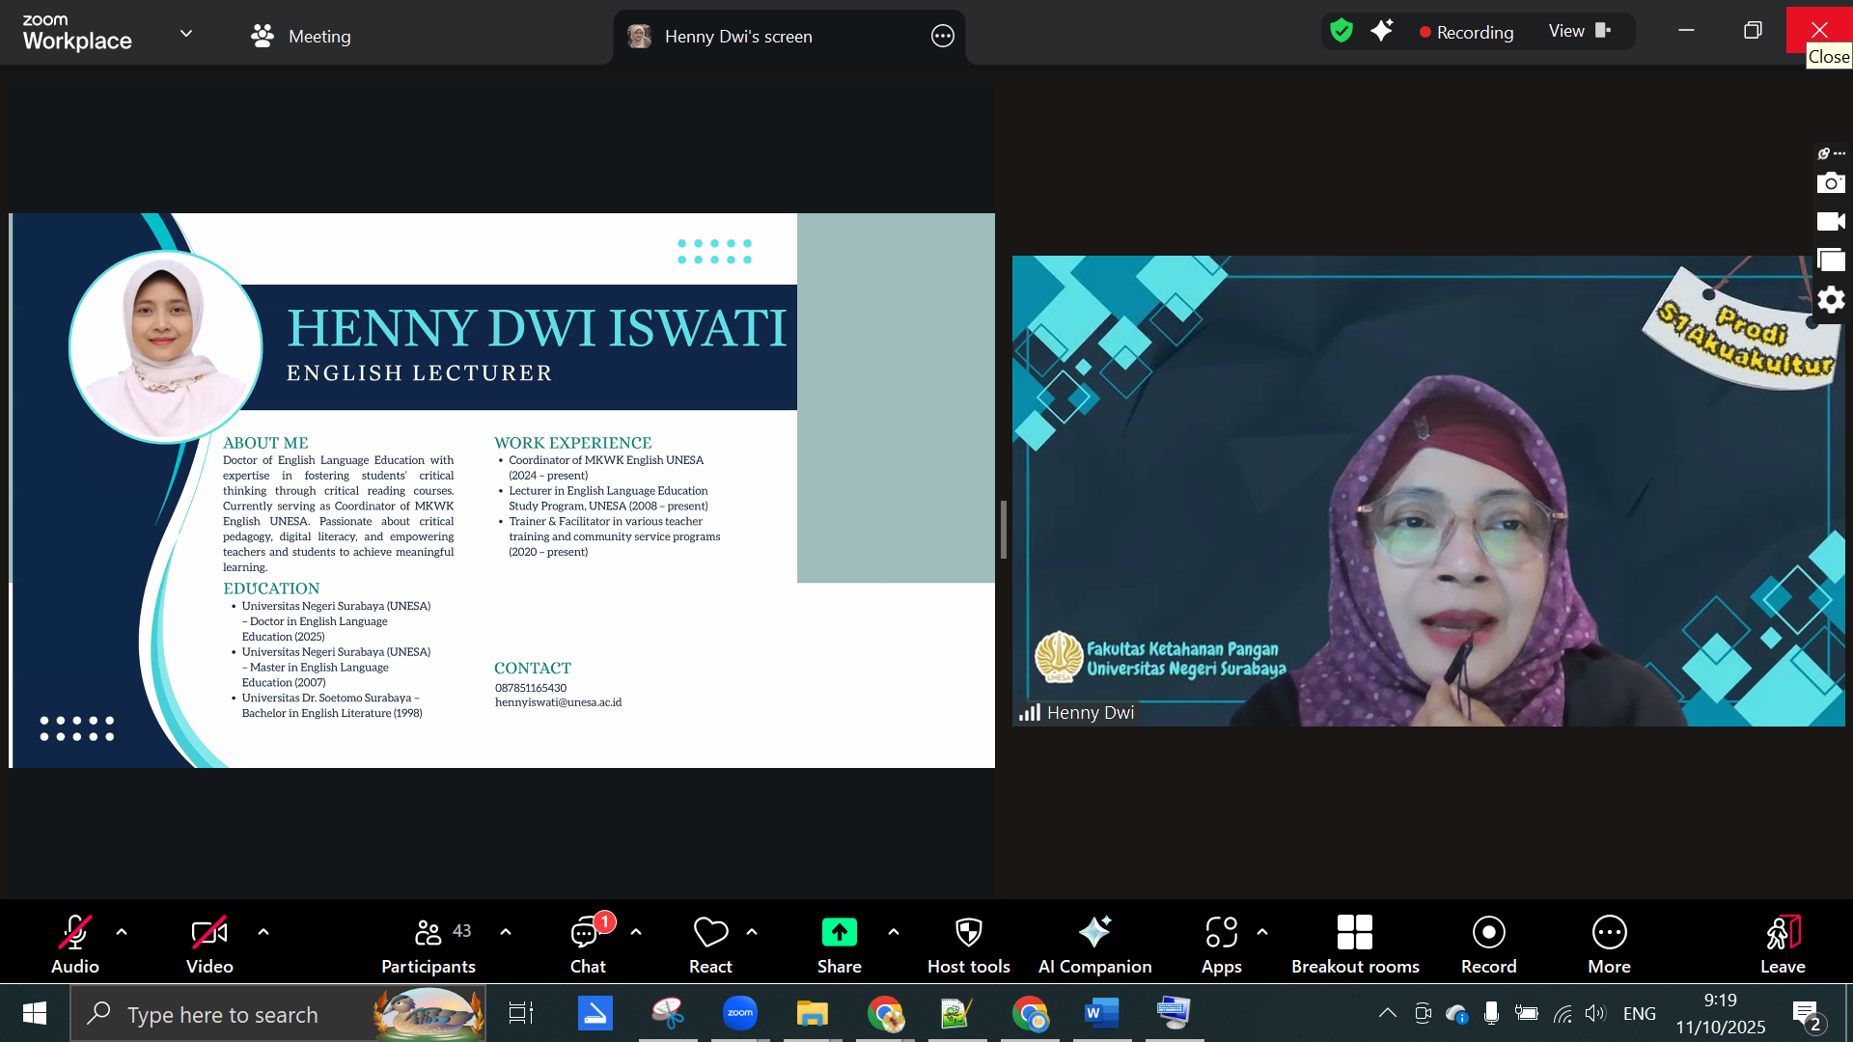Open the More options button
The width and height of the screenshot is (1853, 1042).
pyautogui.click(x=1609, y=944)
